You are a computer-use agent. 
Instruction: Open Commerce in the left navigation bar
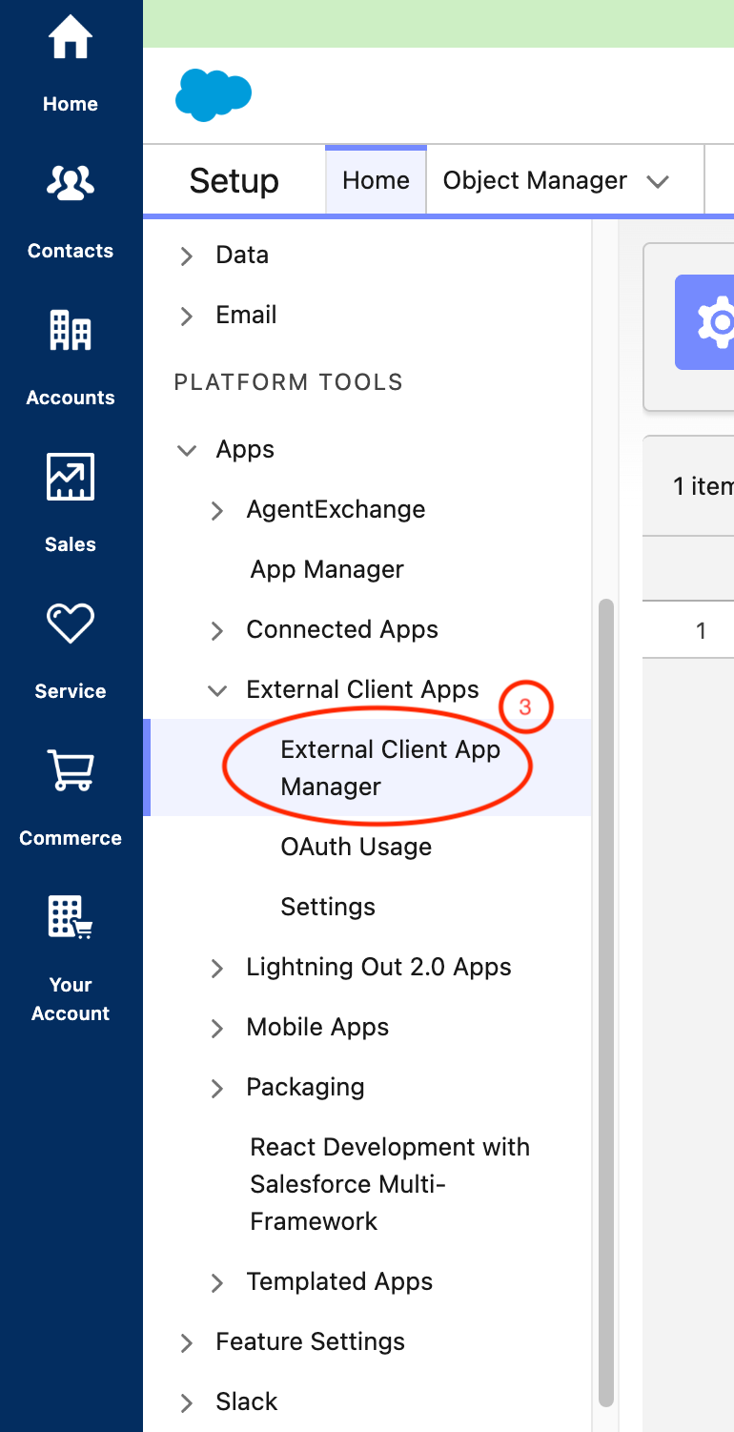[71, 800]
